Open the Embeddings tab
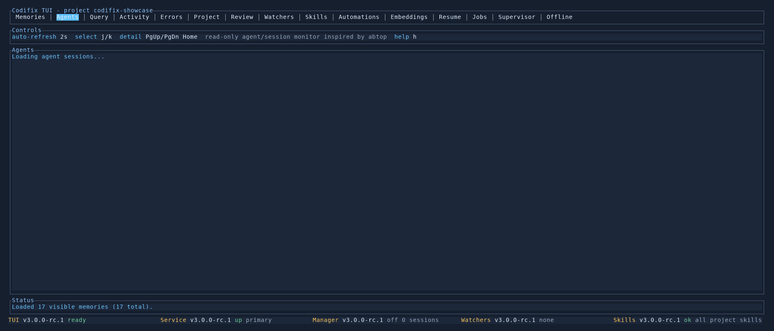This screenshot has height=331, width=774. coord(409,17)
